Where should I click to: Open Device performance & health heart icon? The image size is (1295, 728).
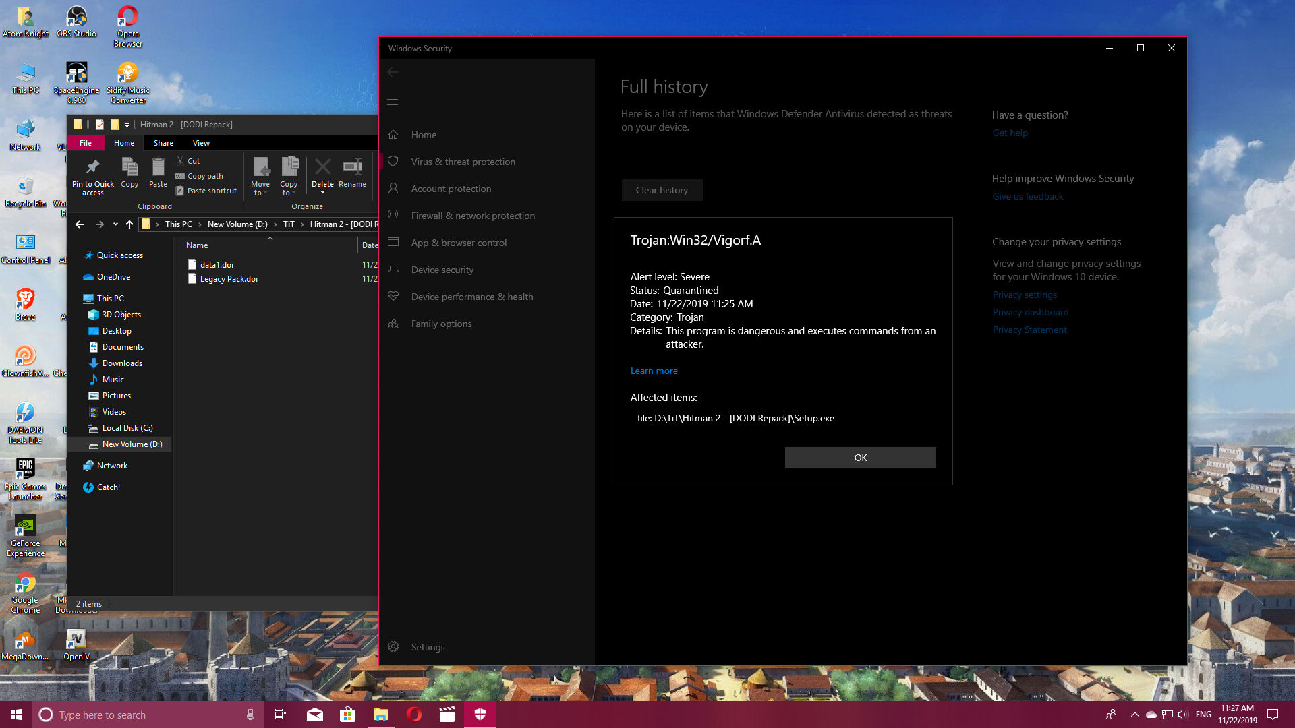393,297
